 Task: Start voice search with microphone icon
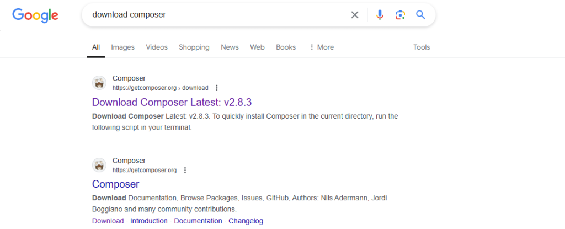(380, 15)
